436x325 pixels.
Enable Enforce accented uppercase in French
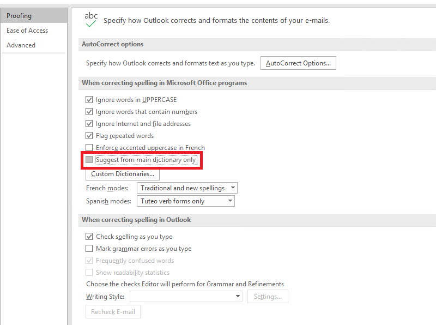pos(89,147)
